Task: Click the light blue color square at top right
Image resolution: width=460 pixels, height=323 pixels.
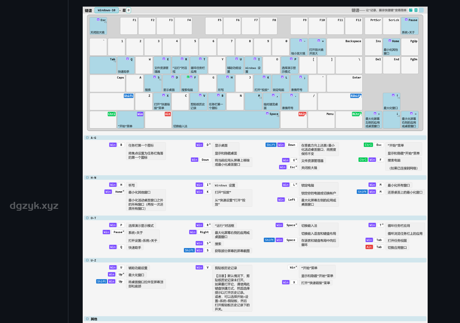Action: tap(421, 10)
